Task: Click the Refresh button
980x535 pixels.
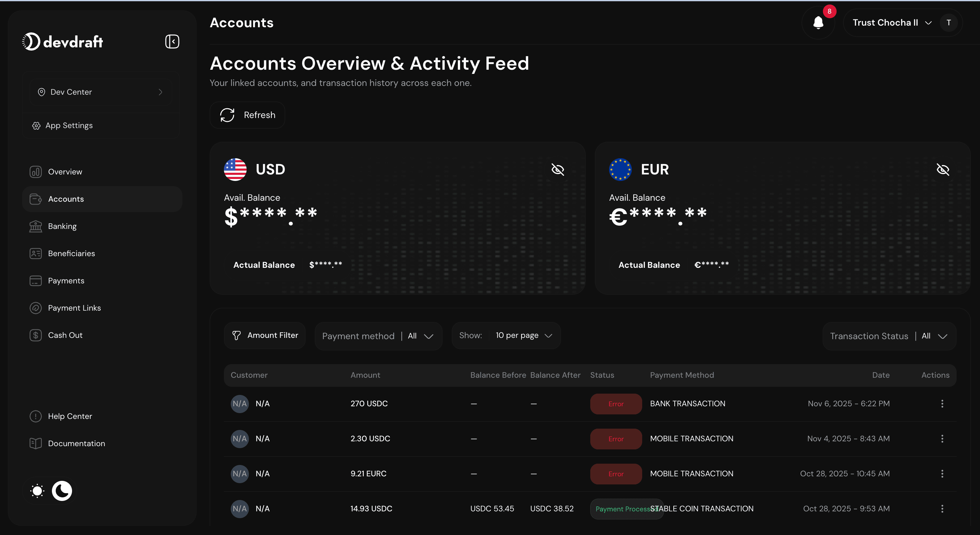Action: [x=247, y=115]
